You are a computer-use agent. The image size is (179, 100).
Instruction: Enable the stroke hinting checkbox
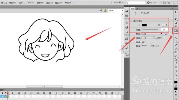click(156, 38)
